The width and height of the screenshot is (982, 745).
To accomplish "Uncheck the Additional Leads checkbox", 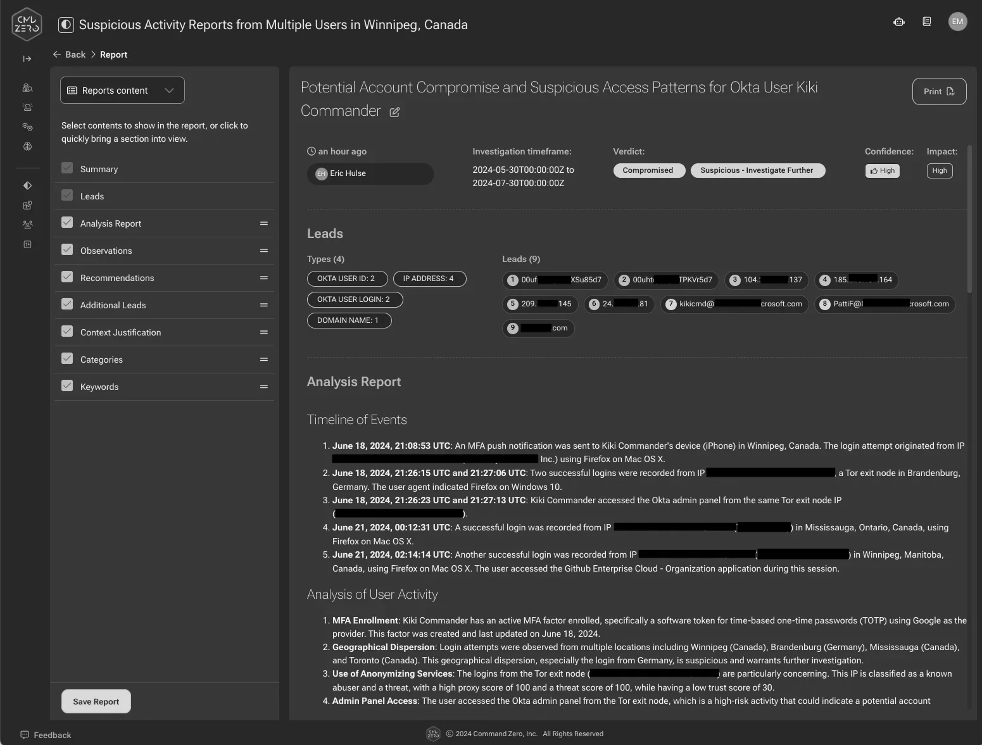I will click(67, 304).
